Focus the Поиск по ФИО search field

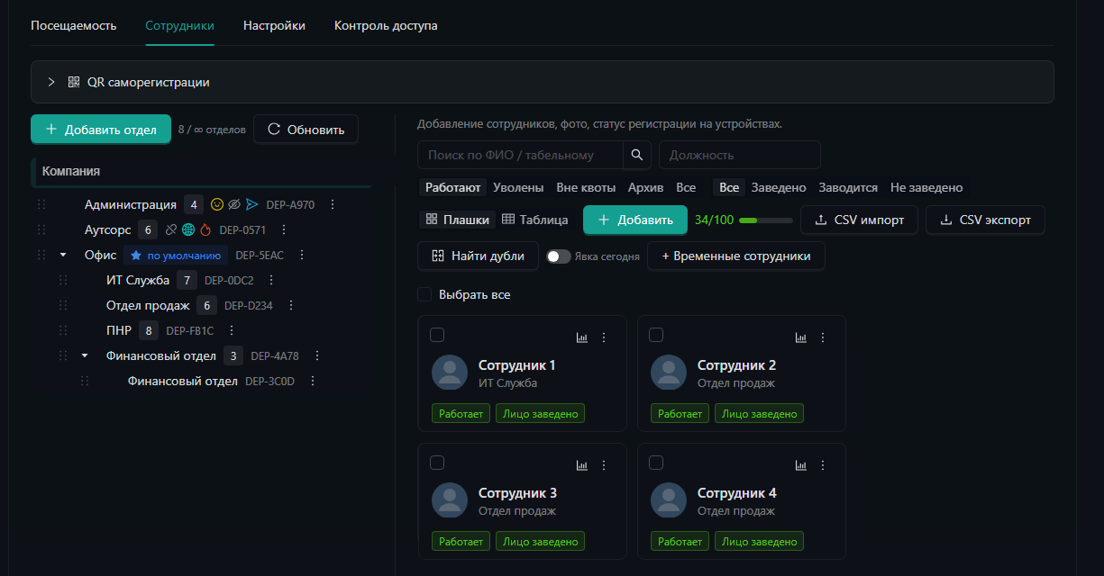(520, 155)
